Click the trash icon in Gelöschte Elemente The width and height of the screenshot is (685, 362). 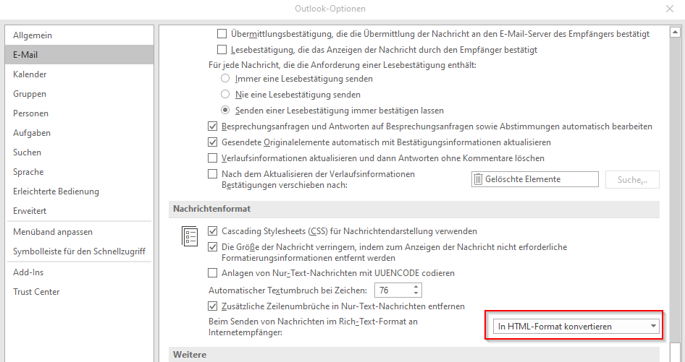(479, 179)
